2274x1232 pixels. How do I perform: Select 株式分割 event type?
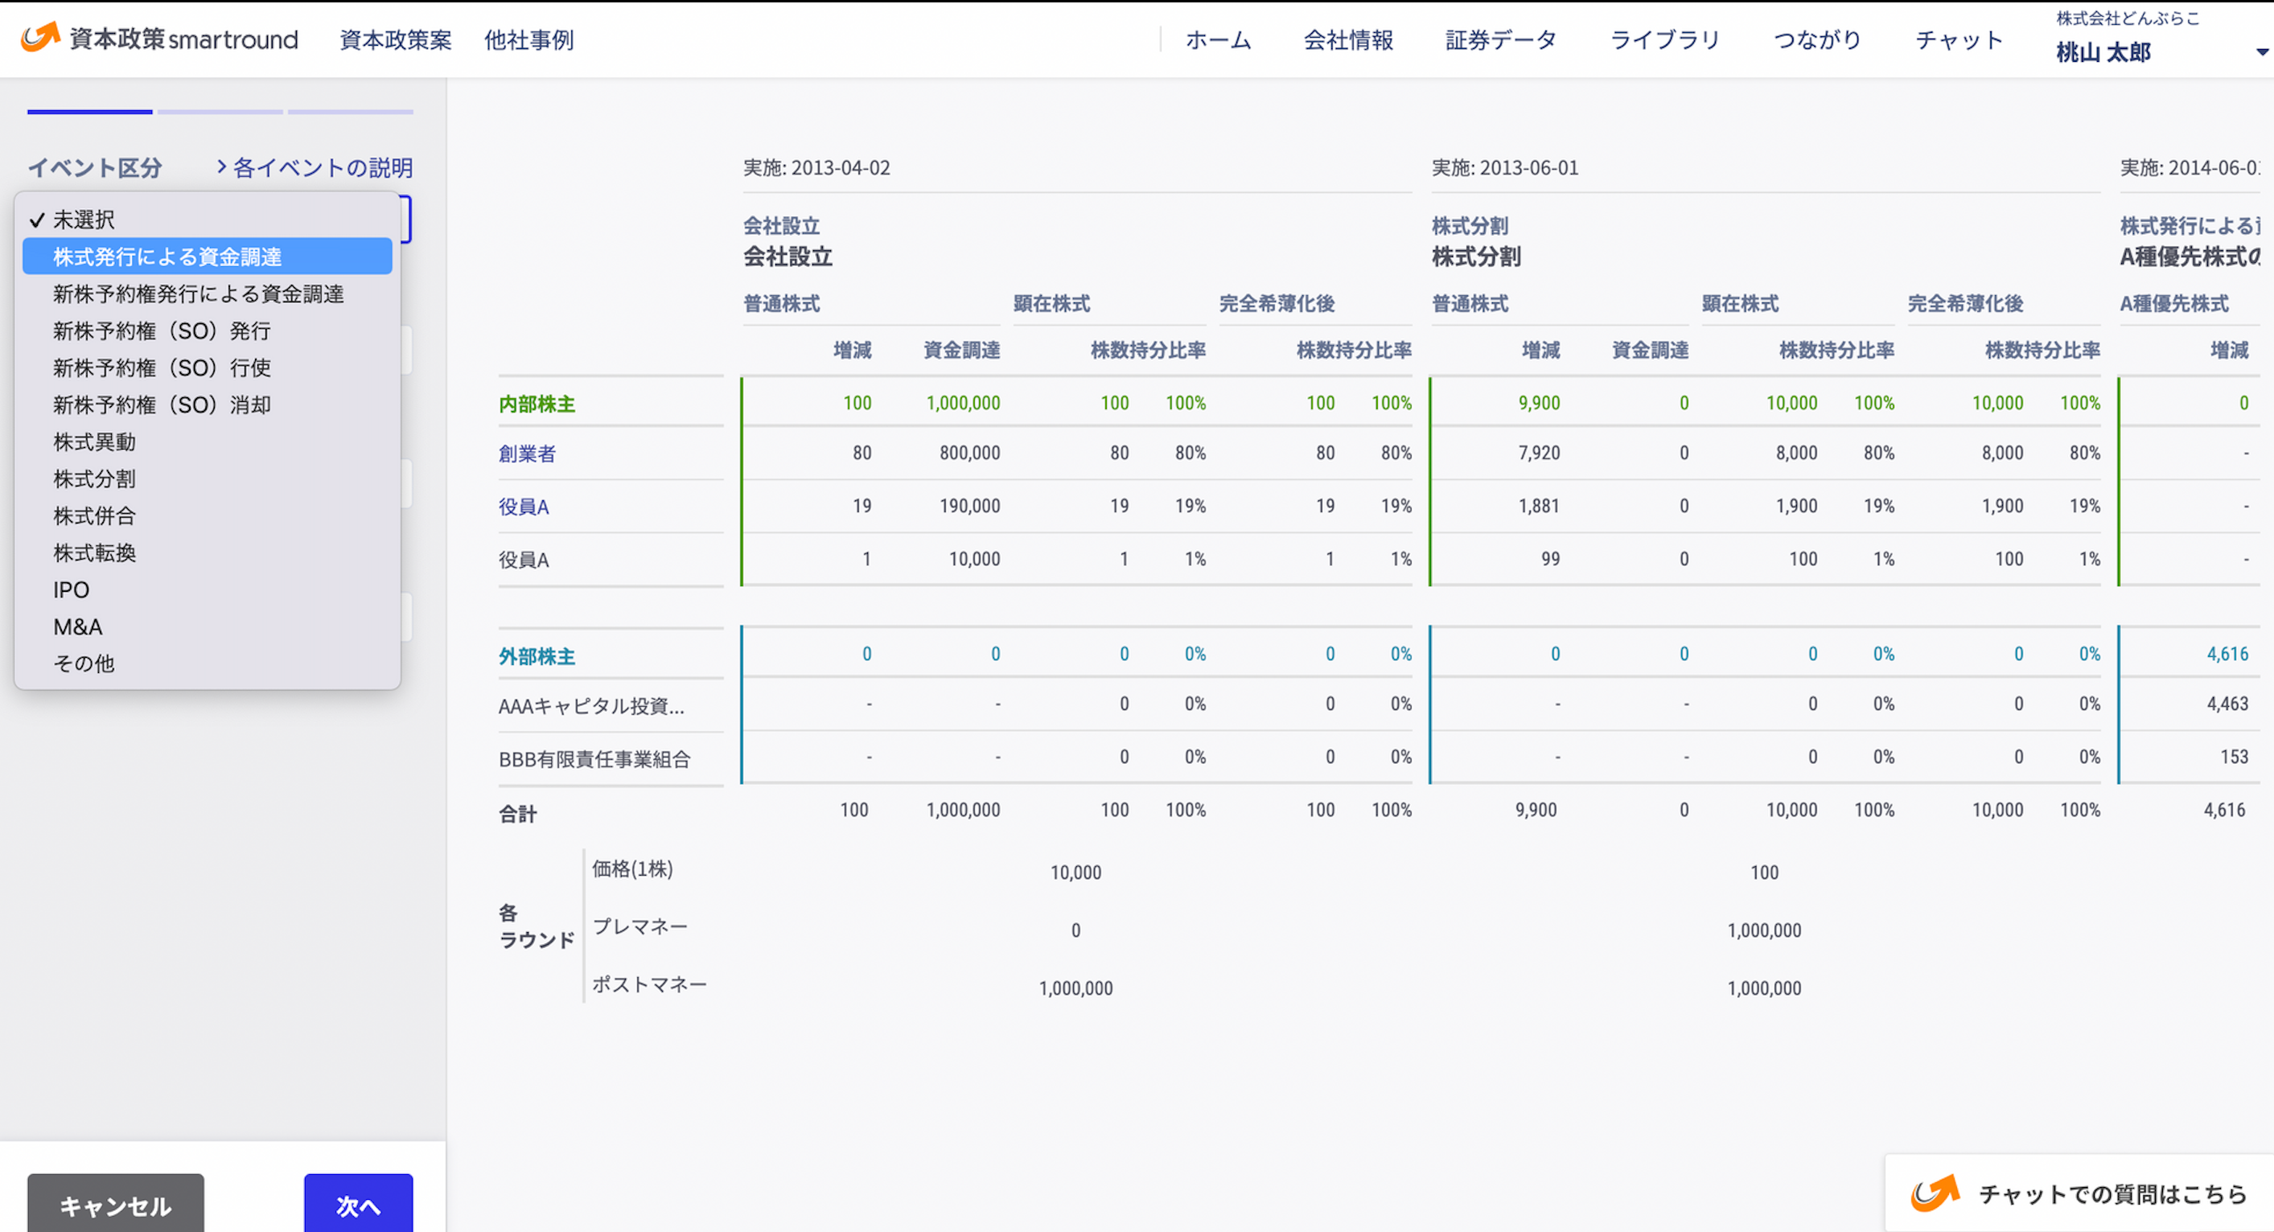tap(93, 478)
